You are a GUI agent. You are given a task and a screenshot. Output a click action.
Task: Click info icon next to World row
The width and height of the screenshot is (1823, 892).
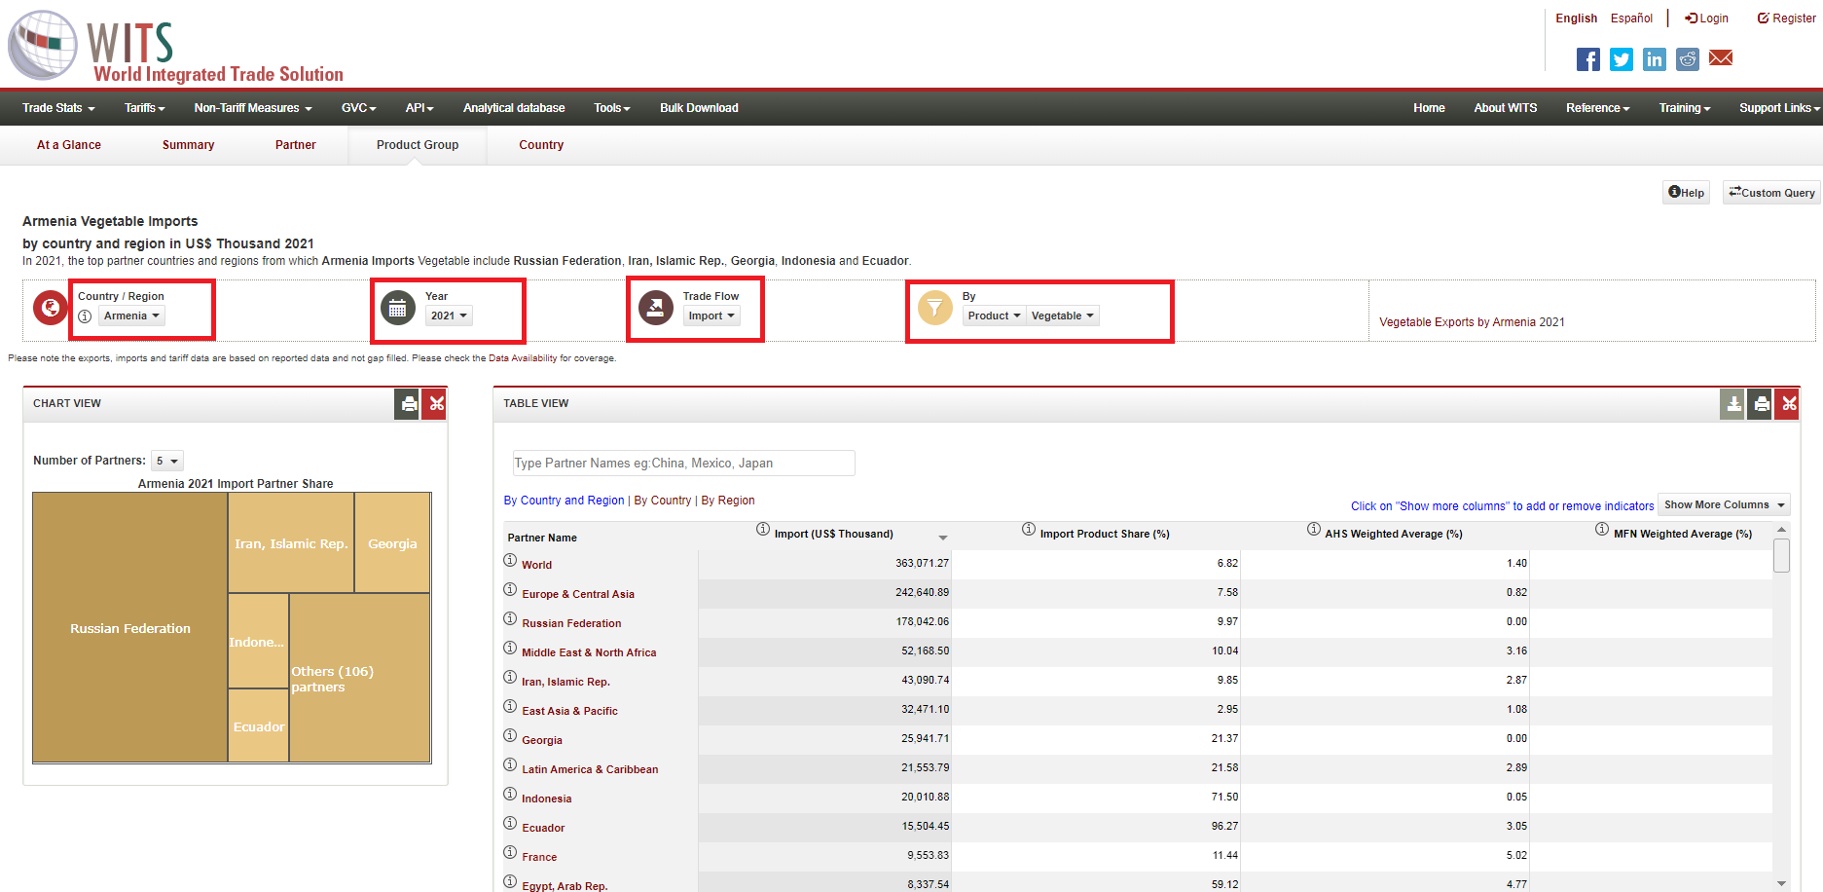510,561
